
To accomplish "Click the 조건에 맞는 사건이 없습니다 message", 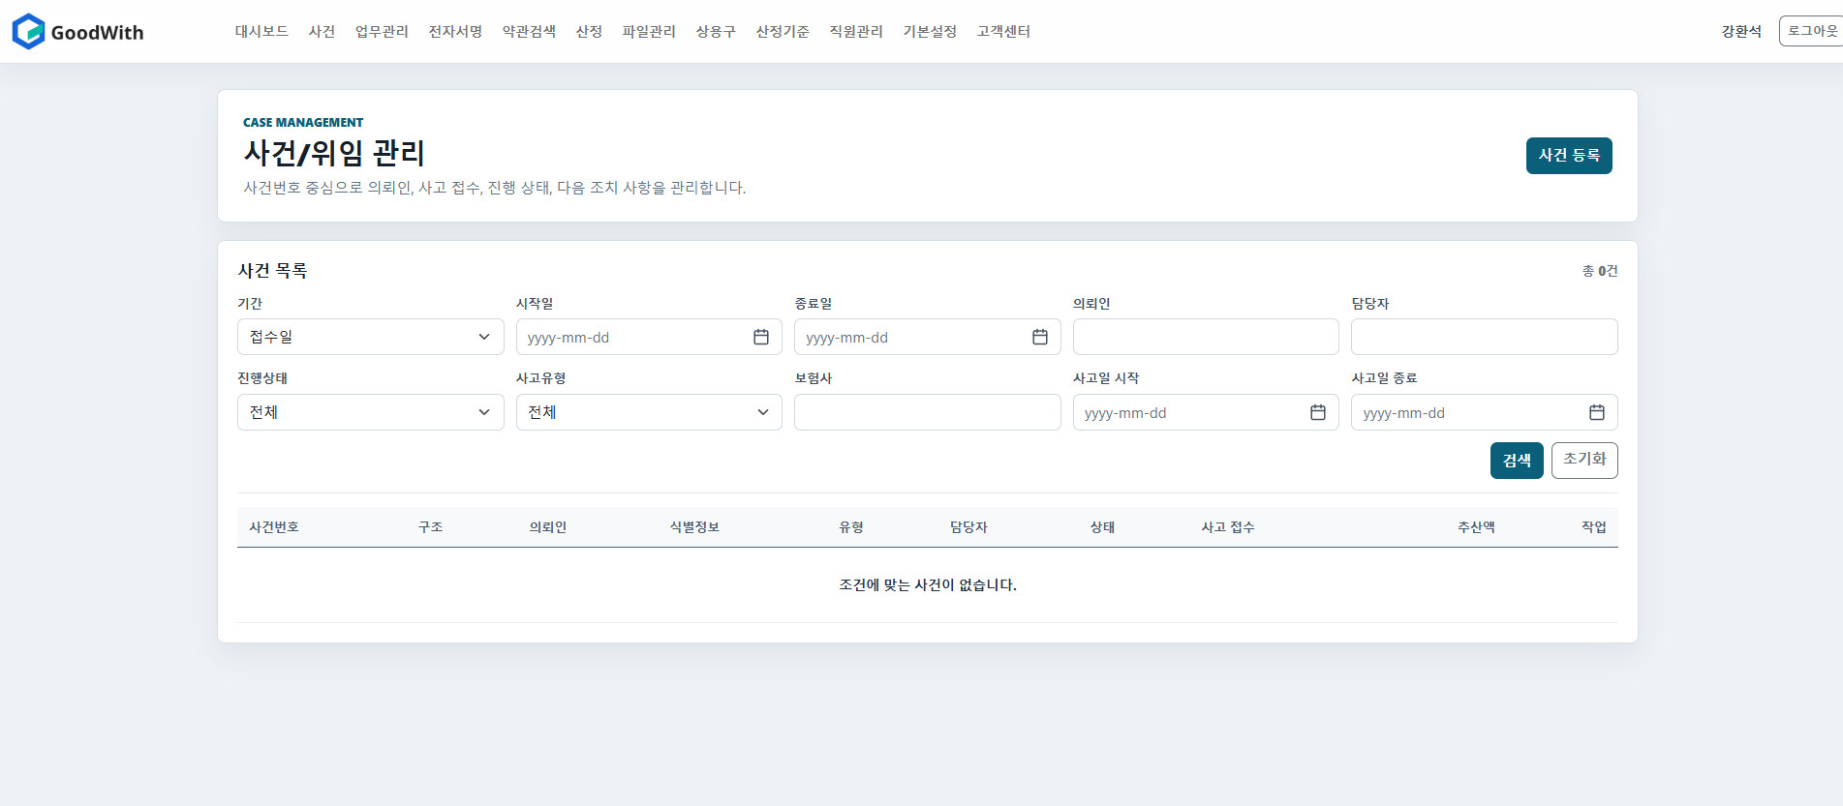I will [928, 585].
